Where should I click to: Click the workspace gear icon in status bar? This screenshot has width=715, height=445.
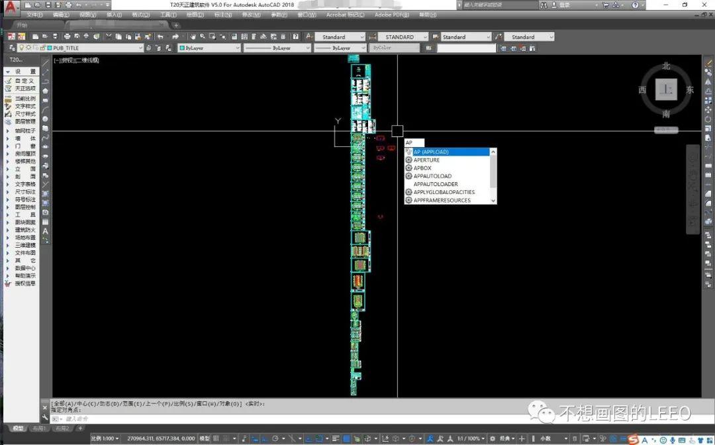pos(493,438)
